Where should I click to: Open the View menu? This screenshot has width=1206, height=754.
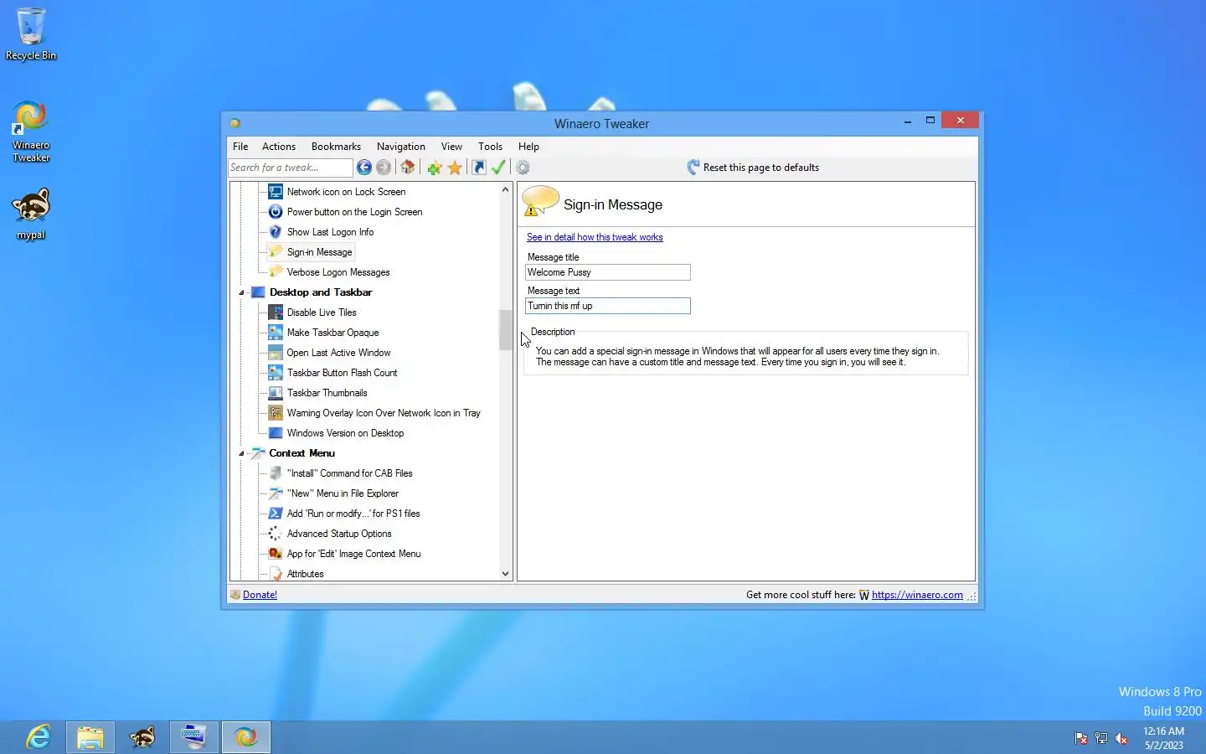(x=451, y=147)
